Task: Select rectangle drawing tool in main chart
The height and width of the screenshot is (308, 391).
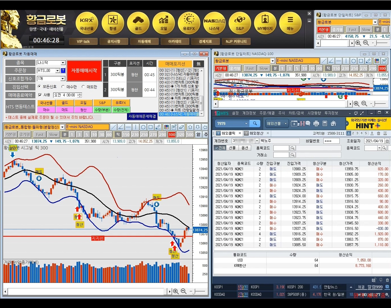Action: point(150,127)
